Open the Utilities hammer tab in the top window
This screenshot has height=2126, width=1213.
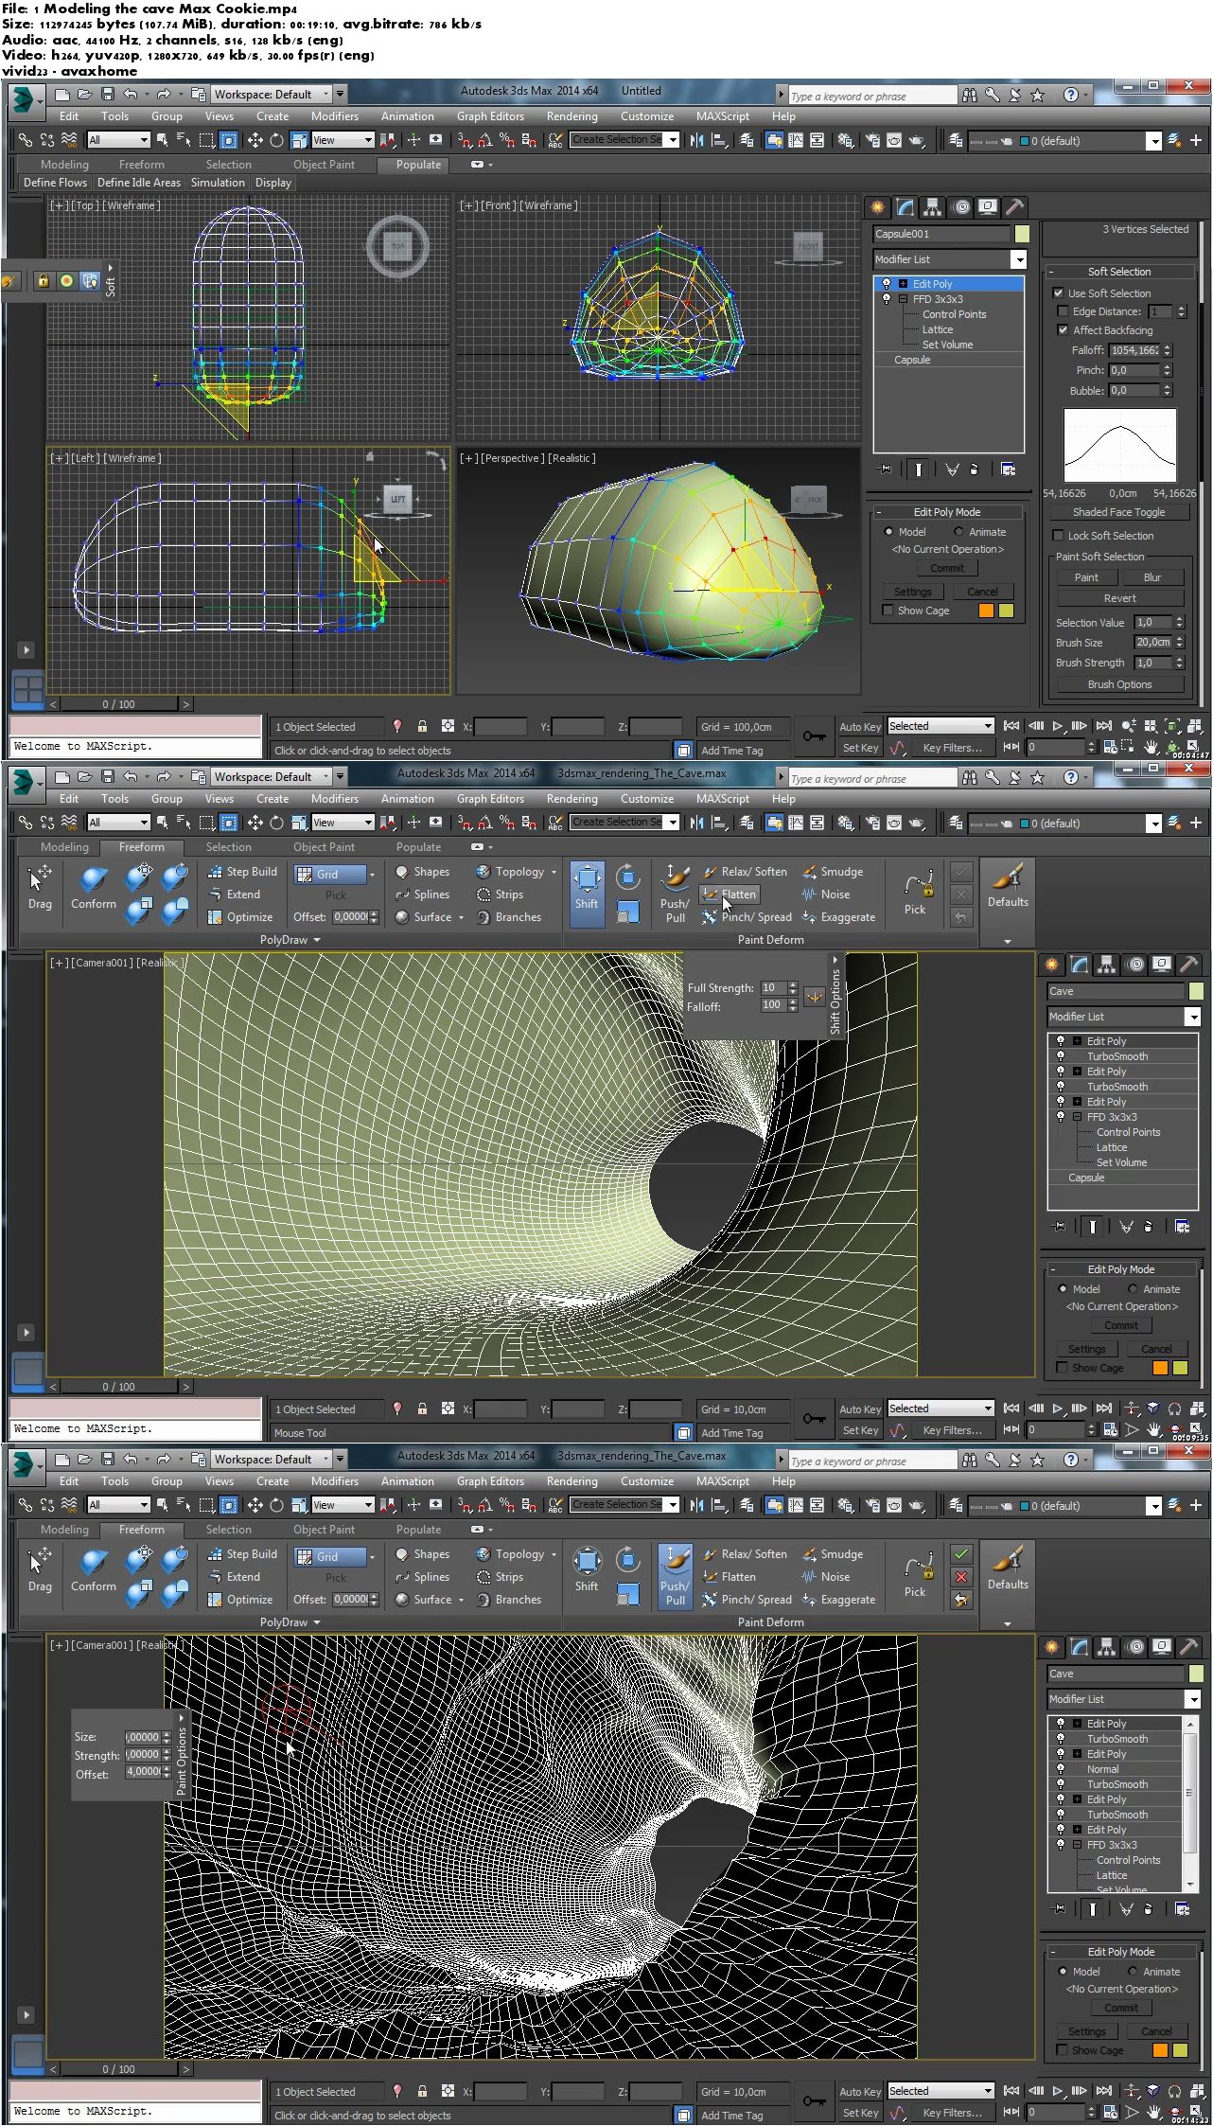(x=1014, y=207)
